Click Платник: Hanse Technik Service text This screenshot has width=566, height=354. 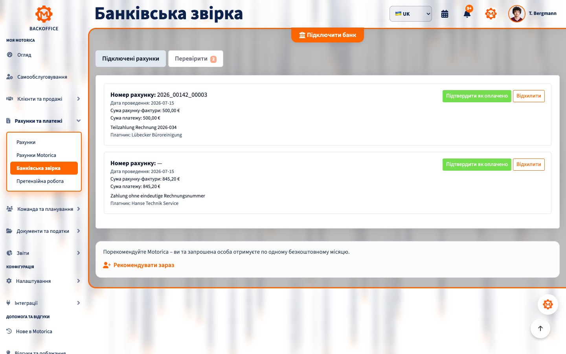pos(144,203)
